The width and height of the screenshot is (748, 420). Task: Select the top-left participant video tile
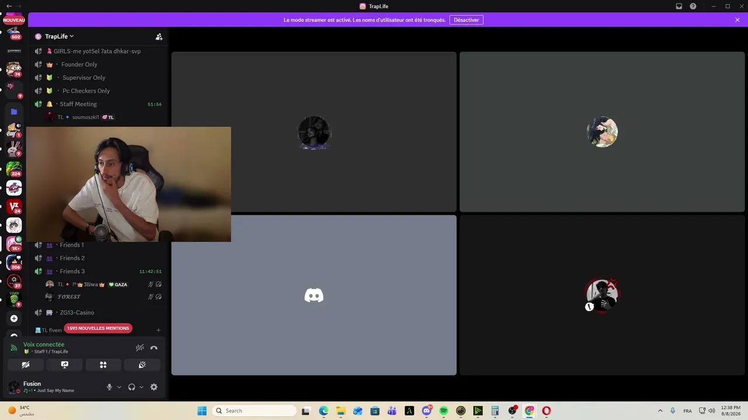pyautogui.click(x=314, y=132)
